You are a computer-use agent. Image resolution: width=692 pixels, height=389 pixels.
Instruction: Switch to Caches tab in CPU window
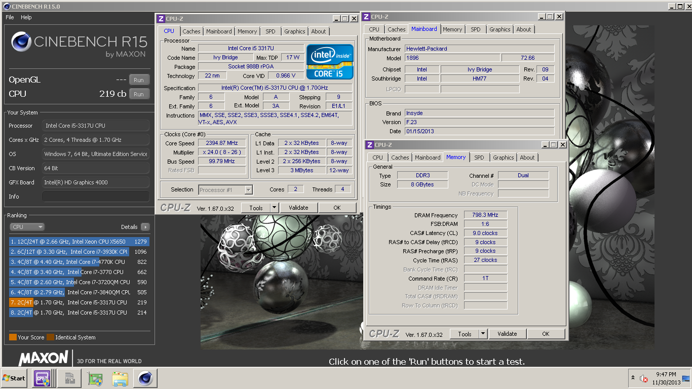click(191, 31)
